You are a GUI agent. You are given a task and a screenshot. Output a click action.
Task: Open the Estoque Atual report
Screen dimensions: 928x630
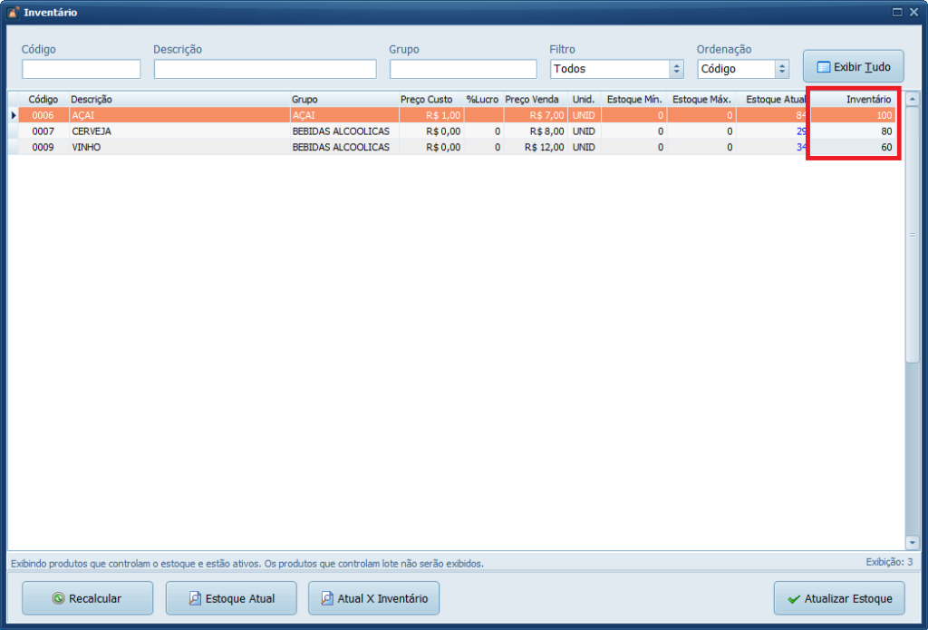point(232,598)
